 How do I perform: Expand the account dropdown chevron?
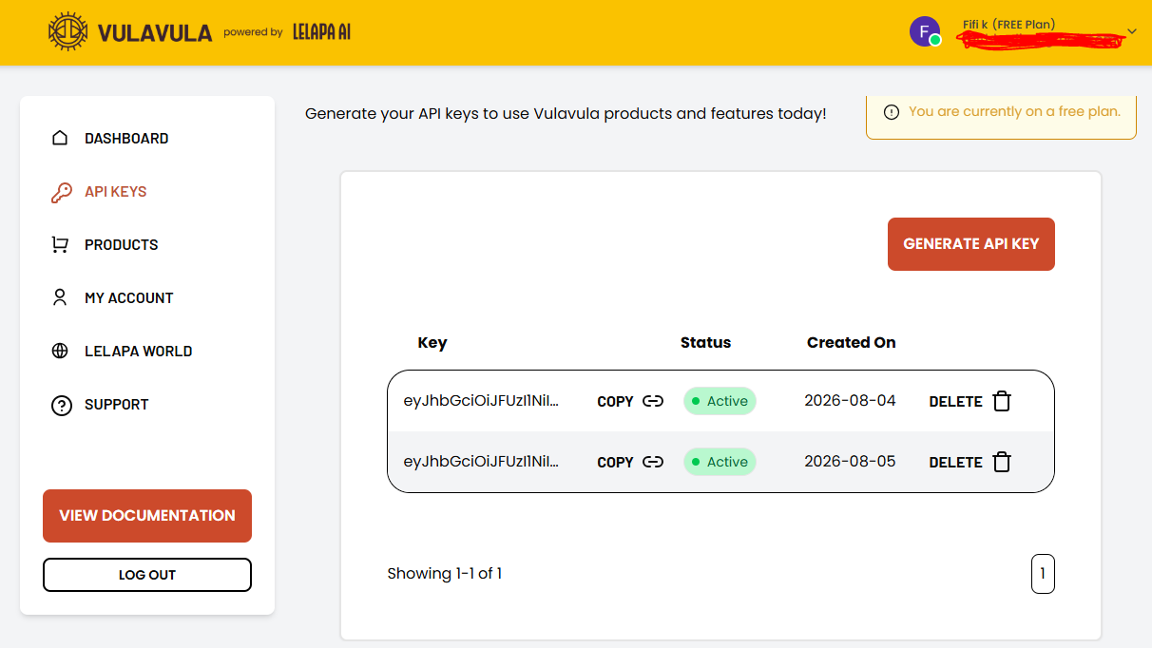click(x=1132, y=31)
